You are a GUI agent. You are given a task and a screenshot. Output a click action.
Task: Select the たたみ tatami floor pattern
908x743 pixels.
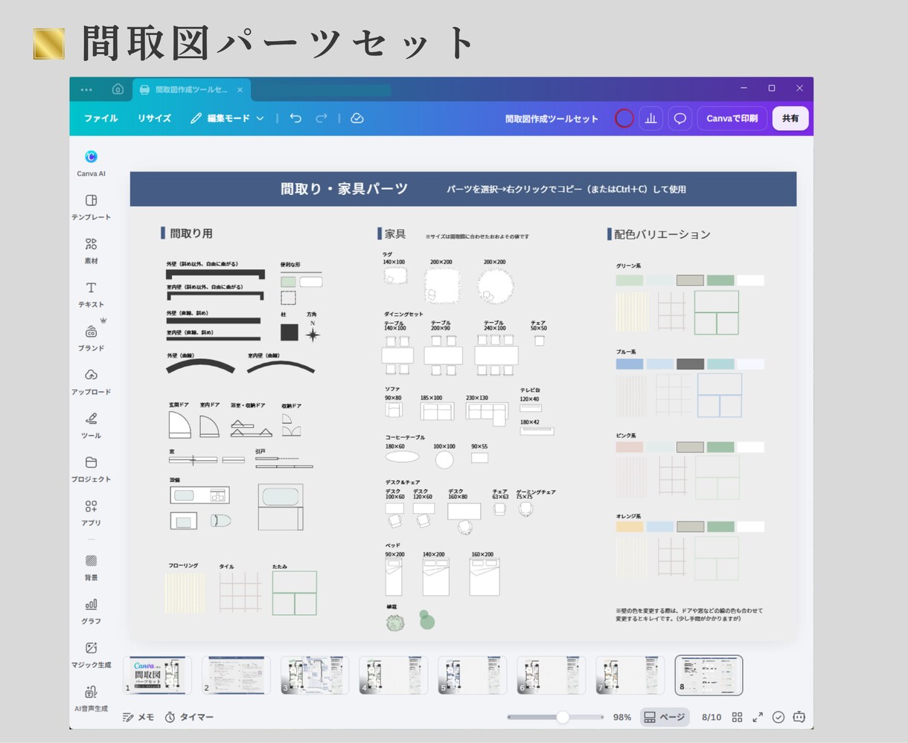click(295, 593)
